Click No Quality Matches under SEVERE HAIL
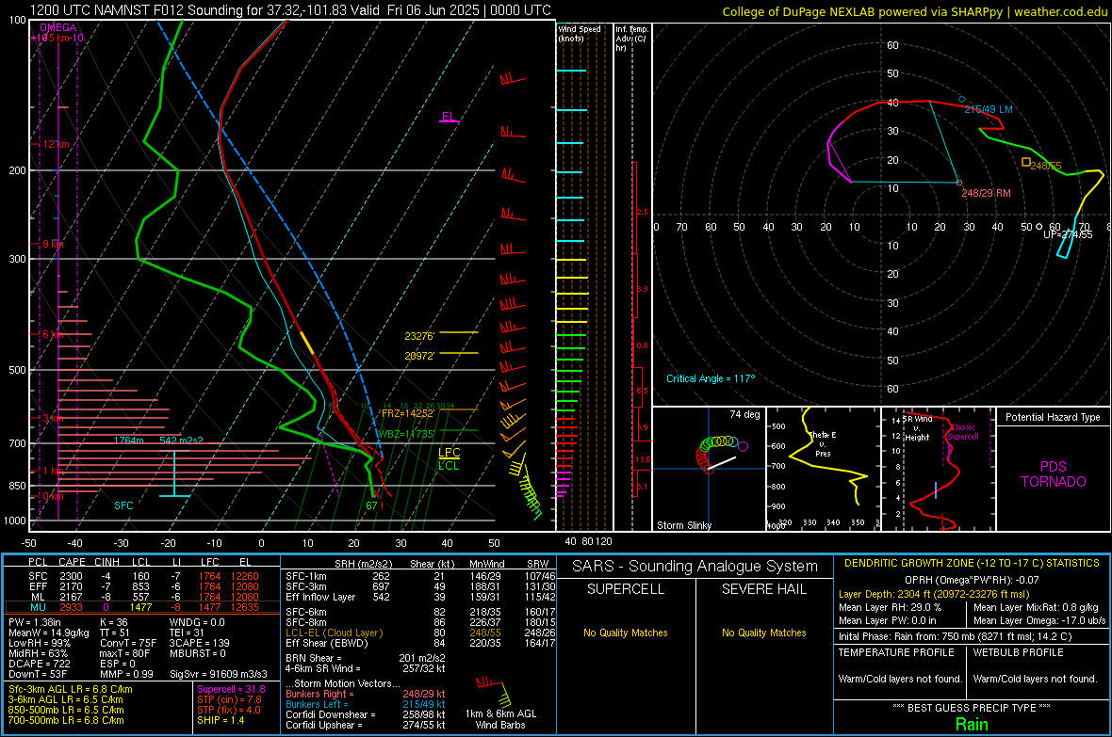This screenshot has width=1112, height=737. coord(763,633)
